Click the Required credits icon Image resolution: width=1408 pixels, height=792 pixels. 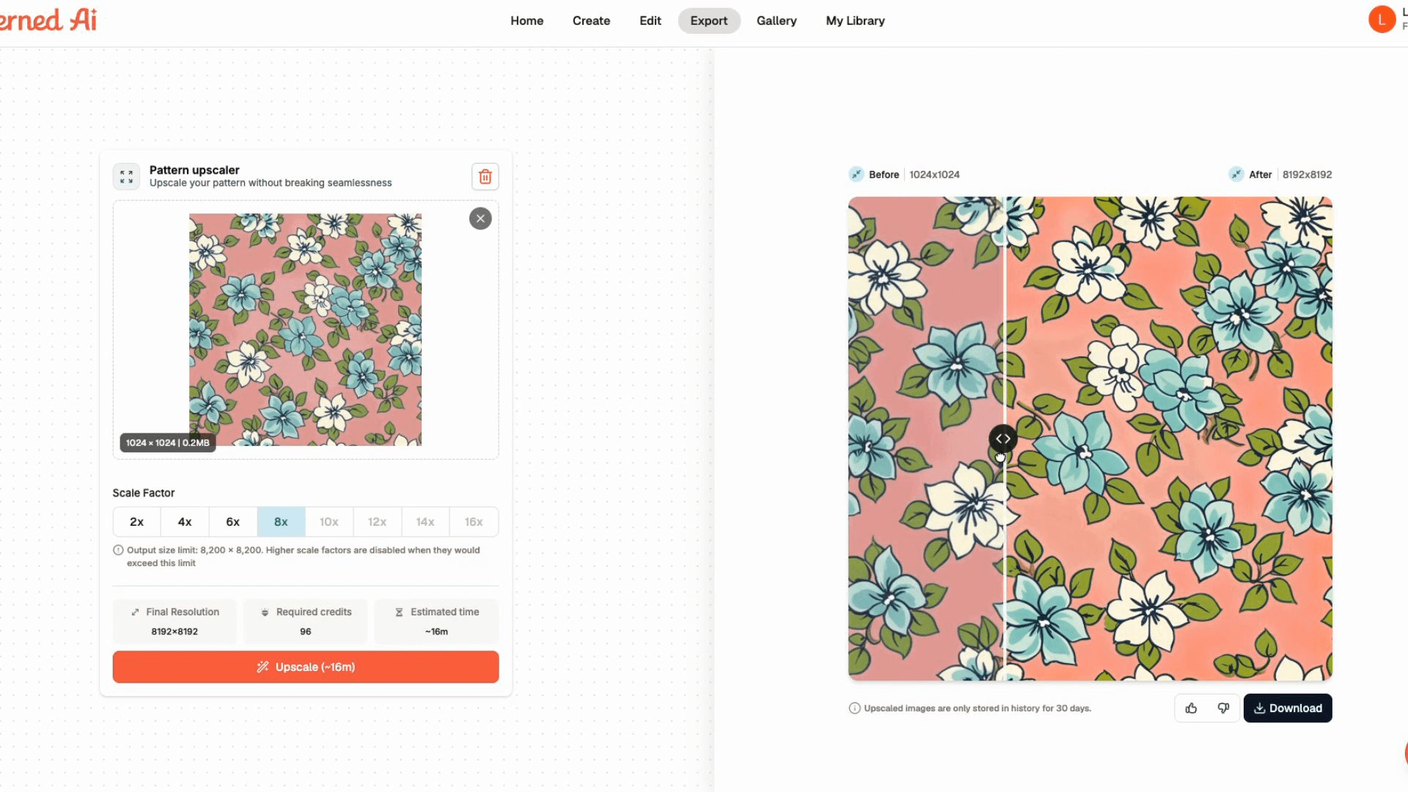tap(265, 612)
